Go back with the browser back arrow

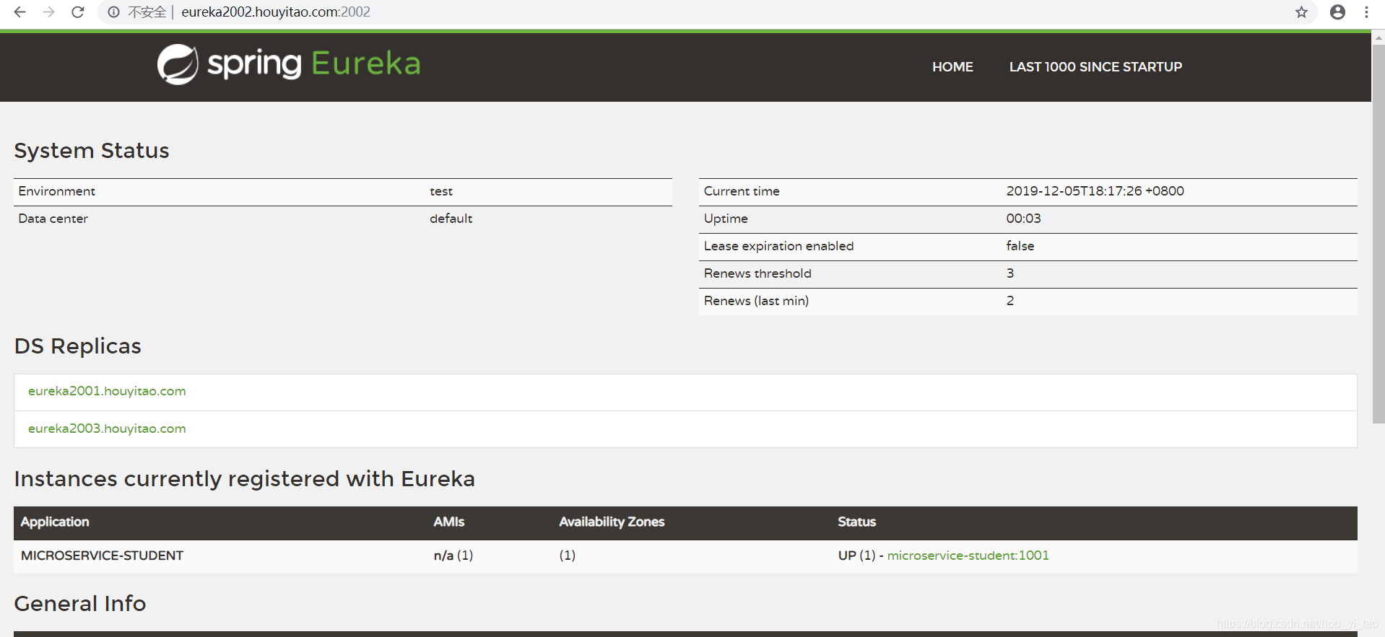19,12
